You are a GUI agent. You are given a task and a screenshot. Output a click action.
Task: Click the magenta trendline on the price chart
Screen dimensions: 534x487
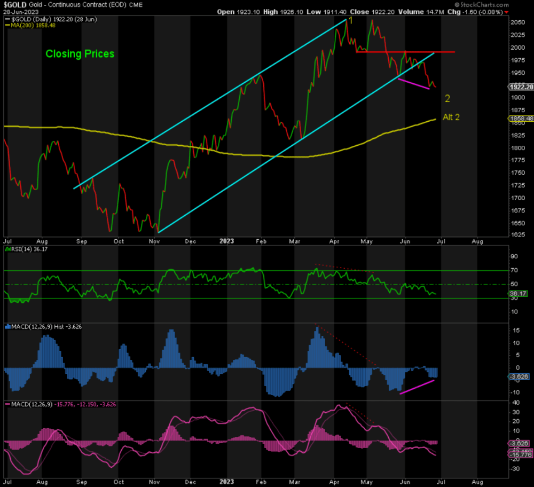pyautogui.click(x=414, y=83)
